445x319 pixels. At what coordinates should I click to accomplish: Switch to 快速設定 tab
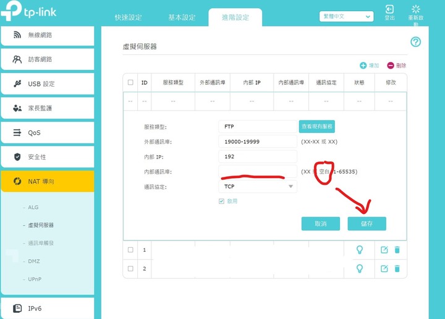click(x=129, y=17)
